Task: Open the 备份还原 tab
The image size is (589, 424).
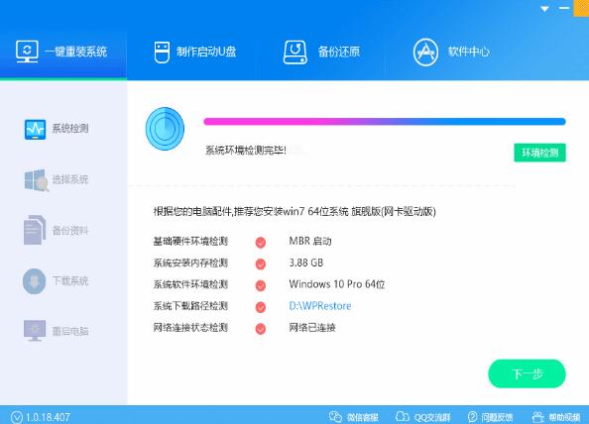Action: pyautogui.click(x=322, y=52)
